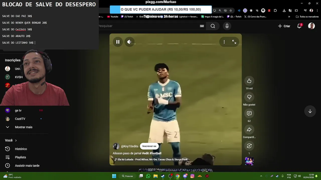This screenshot has width=321, height=180.
Task: Open the Twitch extension icon
Action: 245,10
